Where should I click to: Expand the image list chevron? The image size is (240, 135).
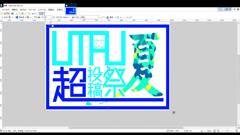(78, 9)
